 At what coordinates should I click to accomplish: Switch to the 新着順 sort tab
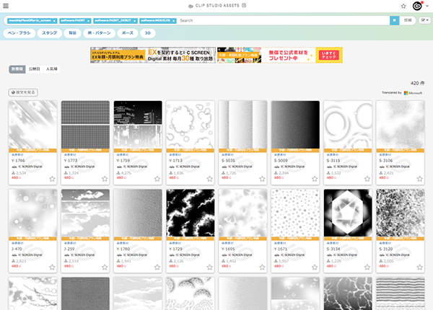17,69
